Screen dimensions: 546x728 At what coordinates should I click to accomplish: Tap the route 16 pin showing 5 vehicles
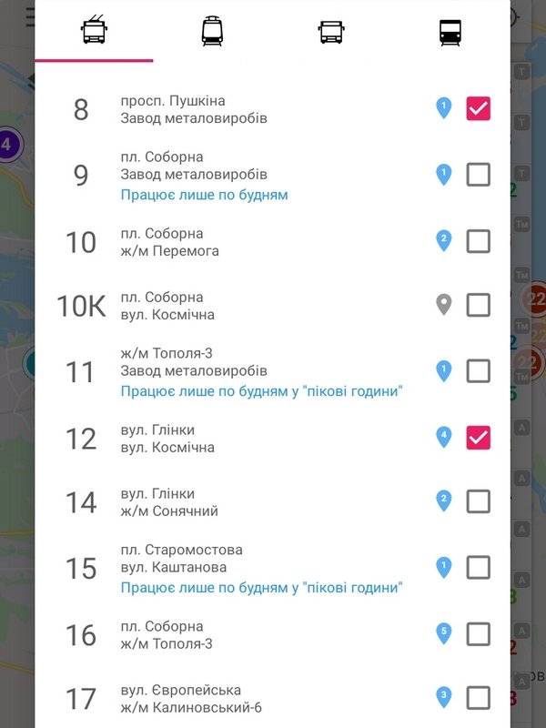coord(444,632)
